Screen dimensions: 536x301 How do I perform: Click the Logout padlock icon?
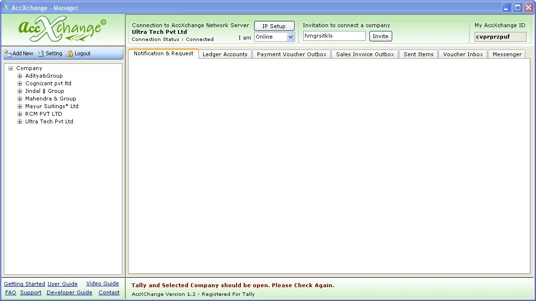coord(69,53)
